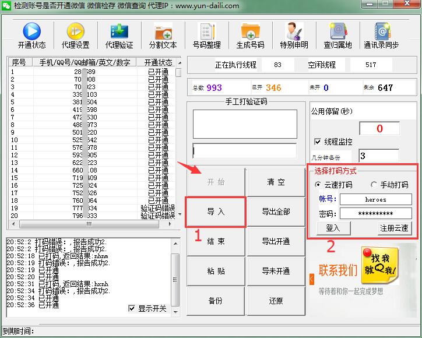Click the 粘贴 paste button
Viewport: 422px width, 338px height.
pos(216,271)
